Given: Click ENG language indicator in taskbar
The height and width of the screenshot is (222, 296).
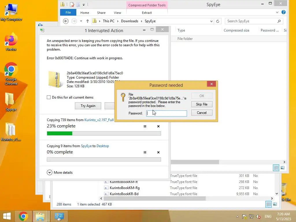Looking at the screenshot, I should [x=268, y=217].
